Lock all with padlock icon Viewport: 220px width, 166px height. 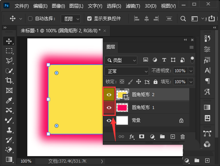155,82
